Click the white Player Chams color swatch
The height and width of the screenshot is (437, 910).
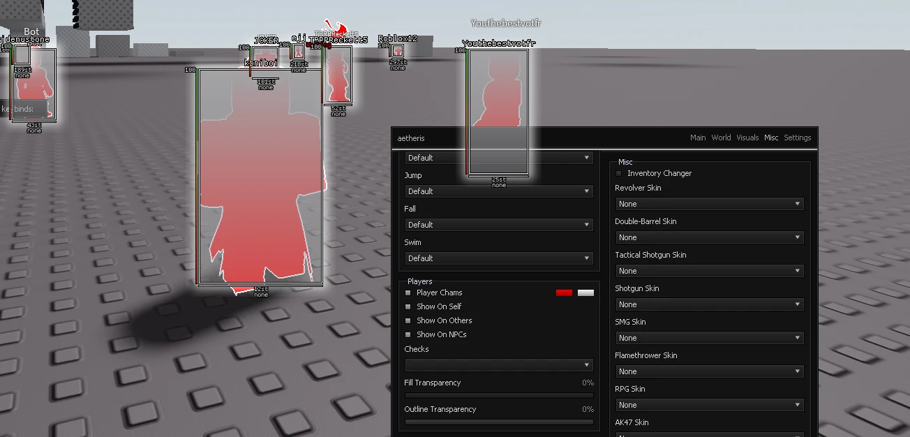[586, 292]
